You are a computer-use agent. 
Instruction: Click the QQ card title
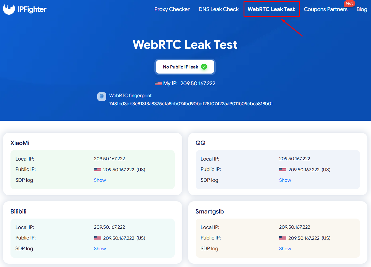[200, 143]
